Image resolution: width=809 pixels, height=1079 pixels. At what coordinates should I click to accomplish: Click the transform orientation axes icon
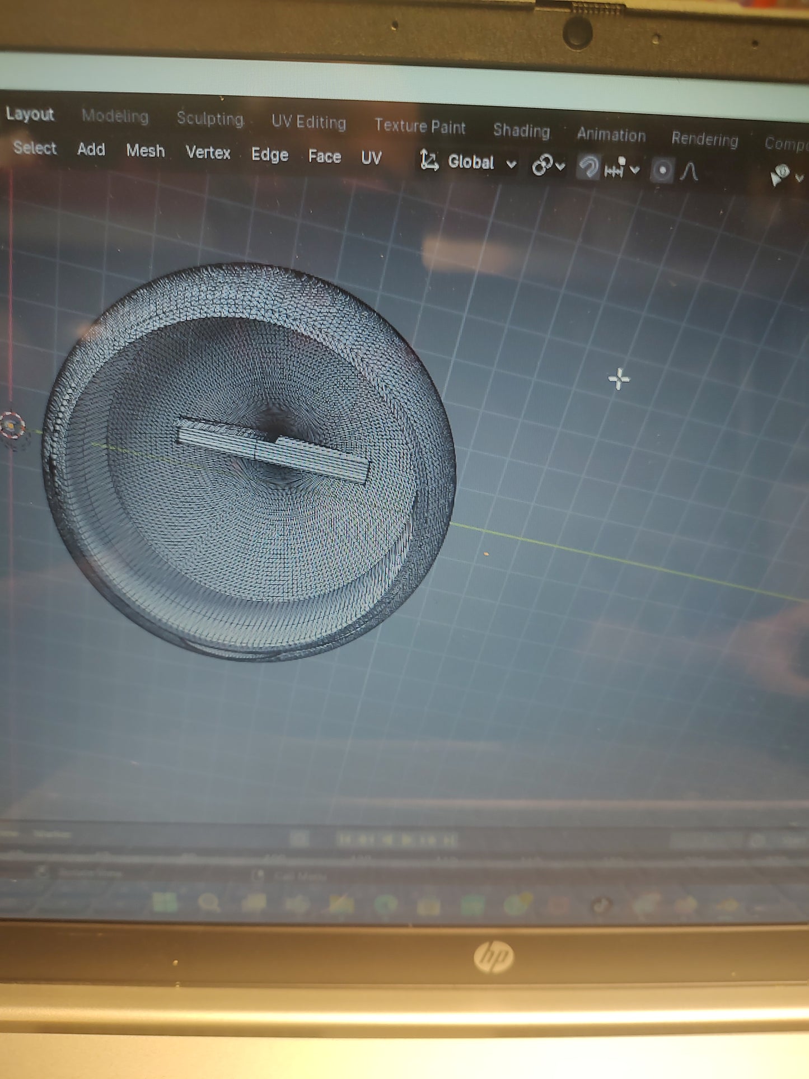tap(429, 161)
